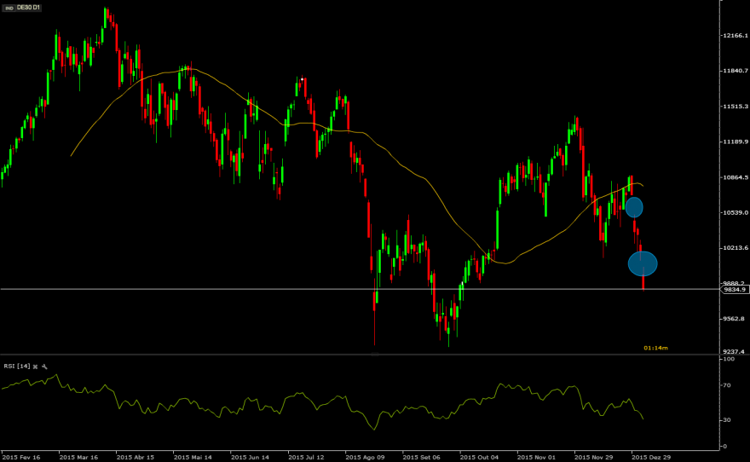Click the 2015 Nov 01 date label
The height and width of the screenshot is (462, 750).
pyautogui.click(x=536, y=457)
